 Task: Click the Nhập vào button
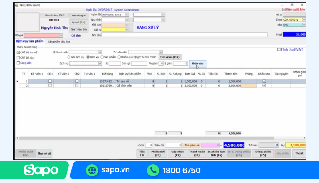(197, 63)
